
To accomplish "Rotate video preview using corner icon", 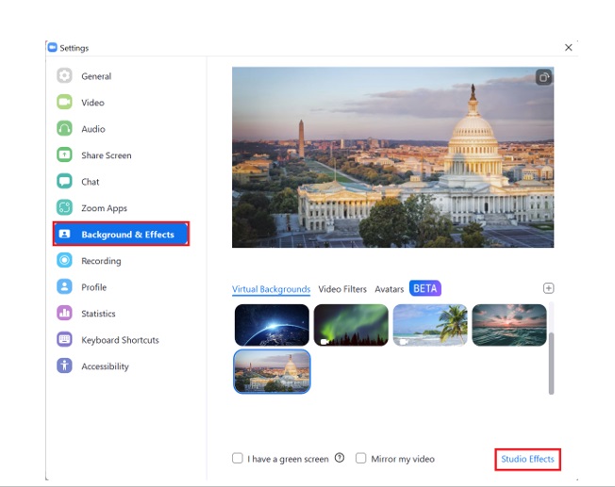I will click(543, 78).
